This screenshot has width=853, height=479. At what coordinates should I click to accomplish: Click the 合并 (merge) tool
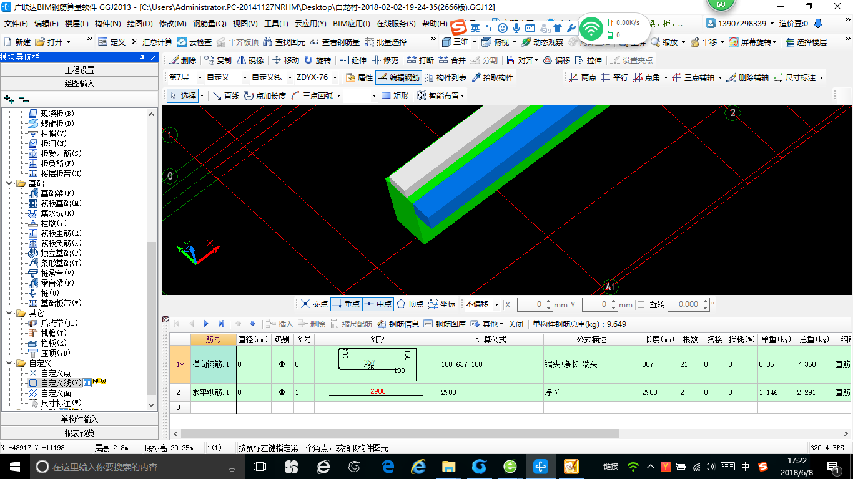pos(452,60)
